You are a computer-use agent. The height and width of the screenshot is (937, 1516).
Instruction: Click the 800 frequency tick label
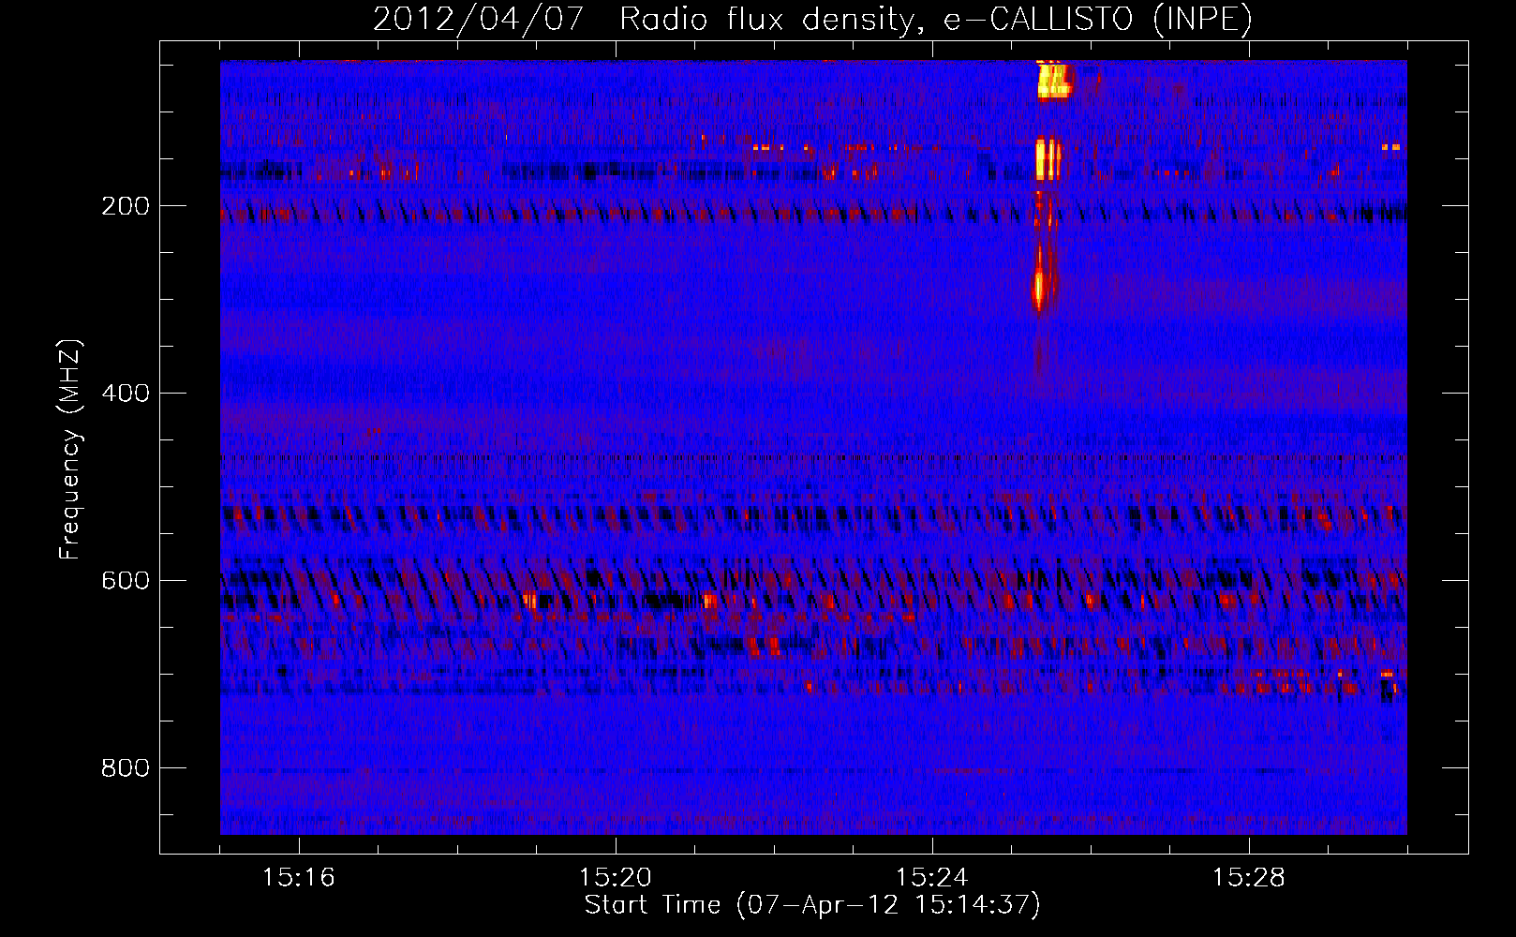(x=126, y=768)
